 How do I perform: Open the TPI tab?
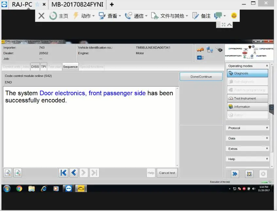pyautogui.click(x=43, y=67)
